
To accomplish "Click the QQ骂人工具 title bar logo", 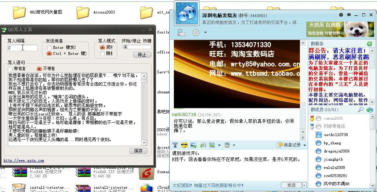I will [4, 30].
